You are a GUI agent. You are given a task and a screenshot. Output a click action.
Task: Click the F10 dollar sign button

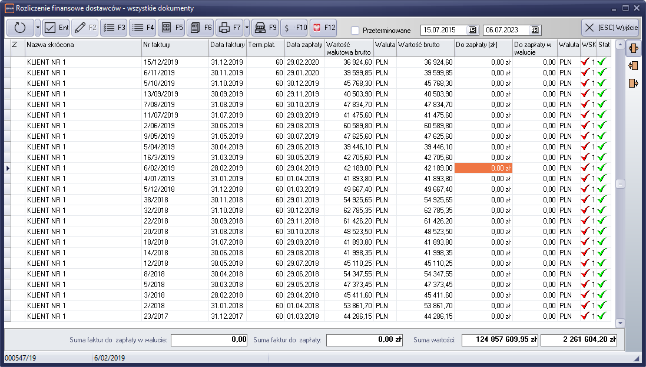294,28
